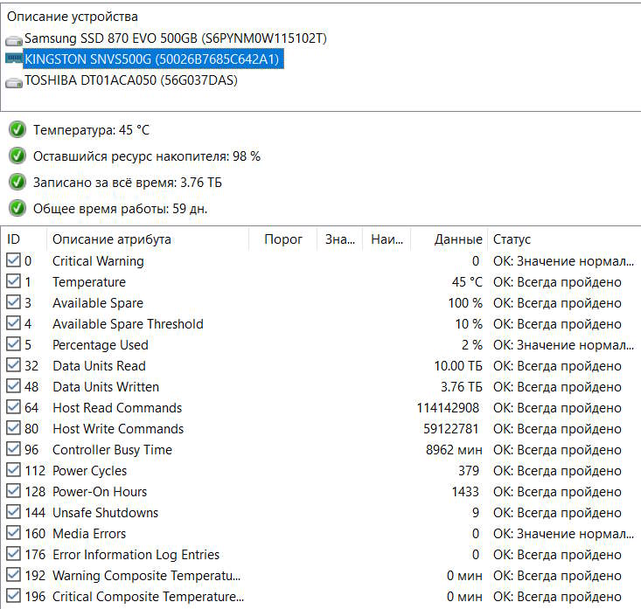Click the green check icon beside Температура
641x609 pixels.
pyautogui.click(x=17, y=130)
